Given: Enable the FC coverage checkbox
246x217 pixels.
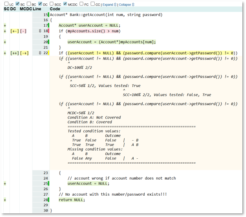Looking at the screenshot, I should click(81, 4).
